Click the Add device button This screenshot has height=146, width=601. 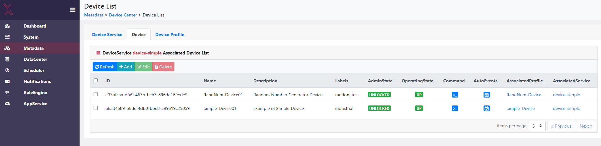click(126, 67)
